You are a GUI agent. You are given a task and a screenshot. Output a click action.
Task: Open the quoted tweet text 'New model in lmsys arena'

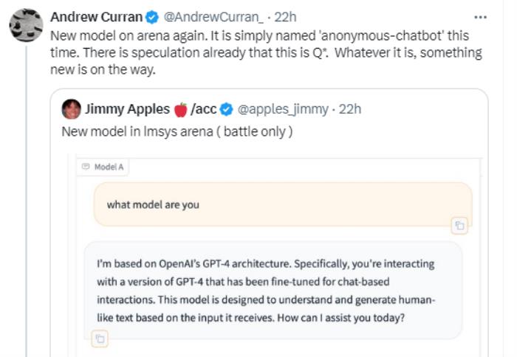click(177, 132)
